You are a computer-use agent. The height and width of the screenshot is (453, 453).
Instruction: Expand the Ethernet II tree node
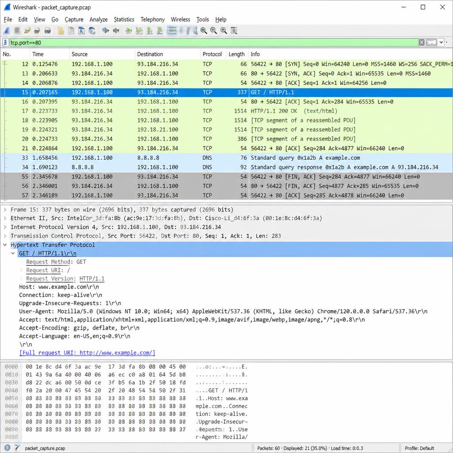[5, 218]
